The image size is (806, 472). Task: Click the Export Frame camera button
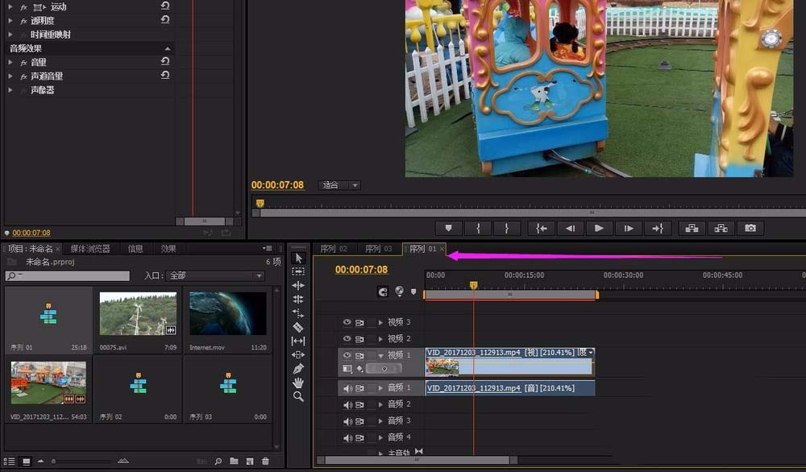(750, 229)
